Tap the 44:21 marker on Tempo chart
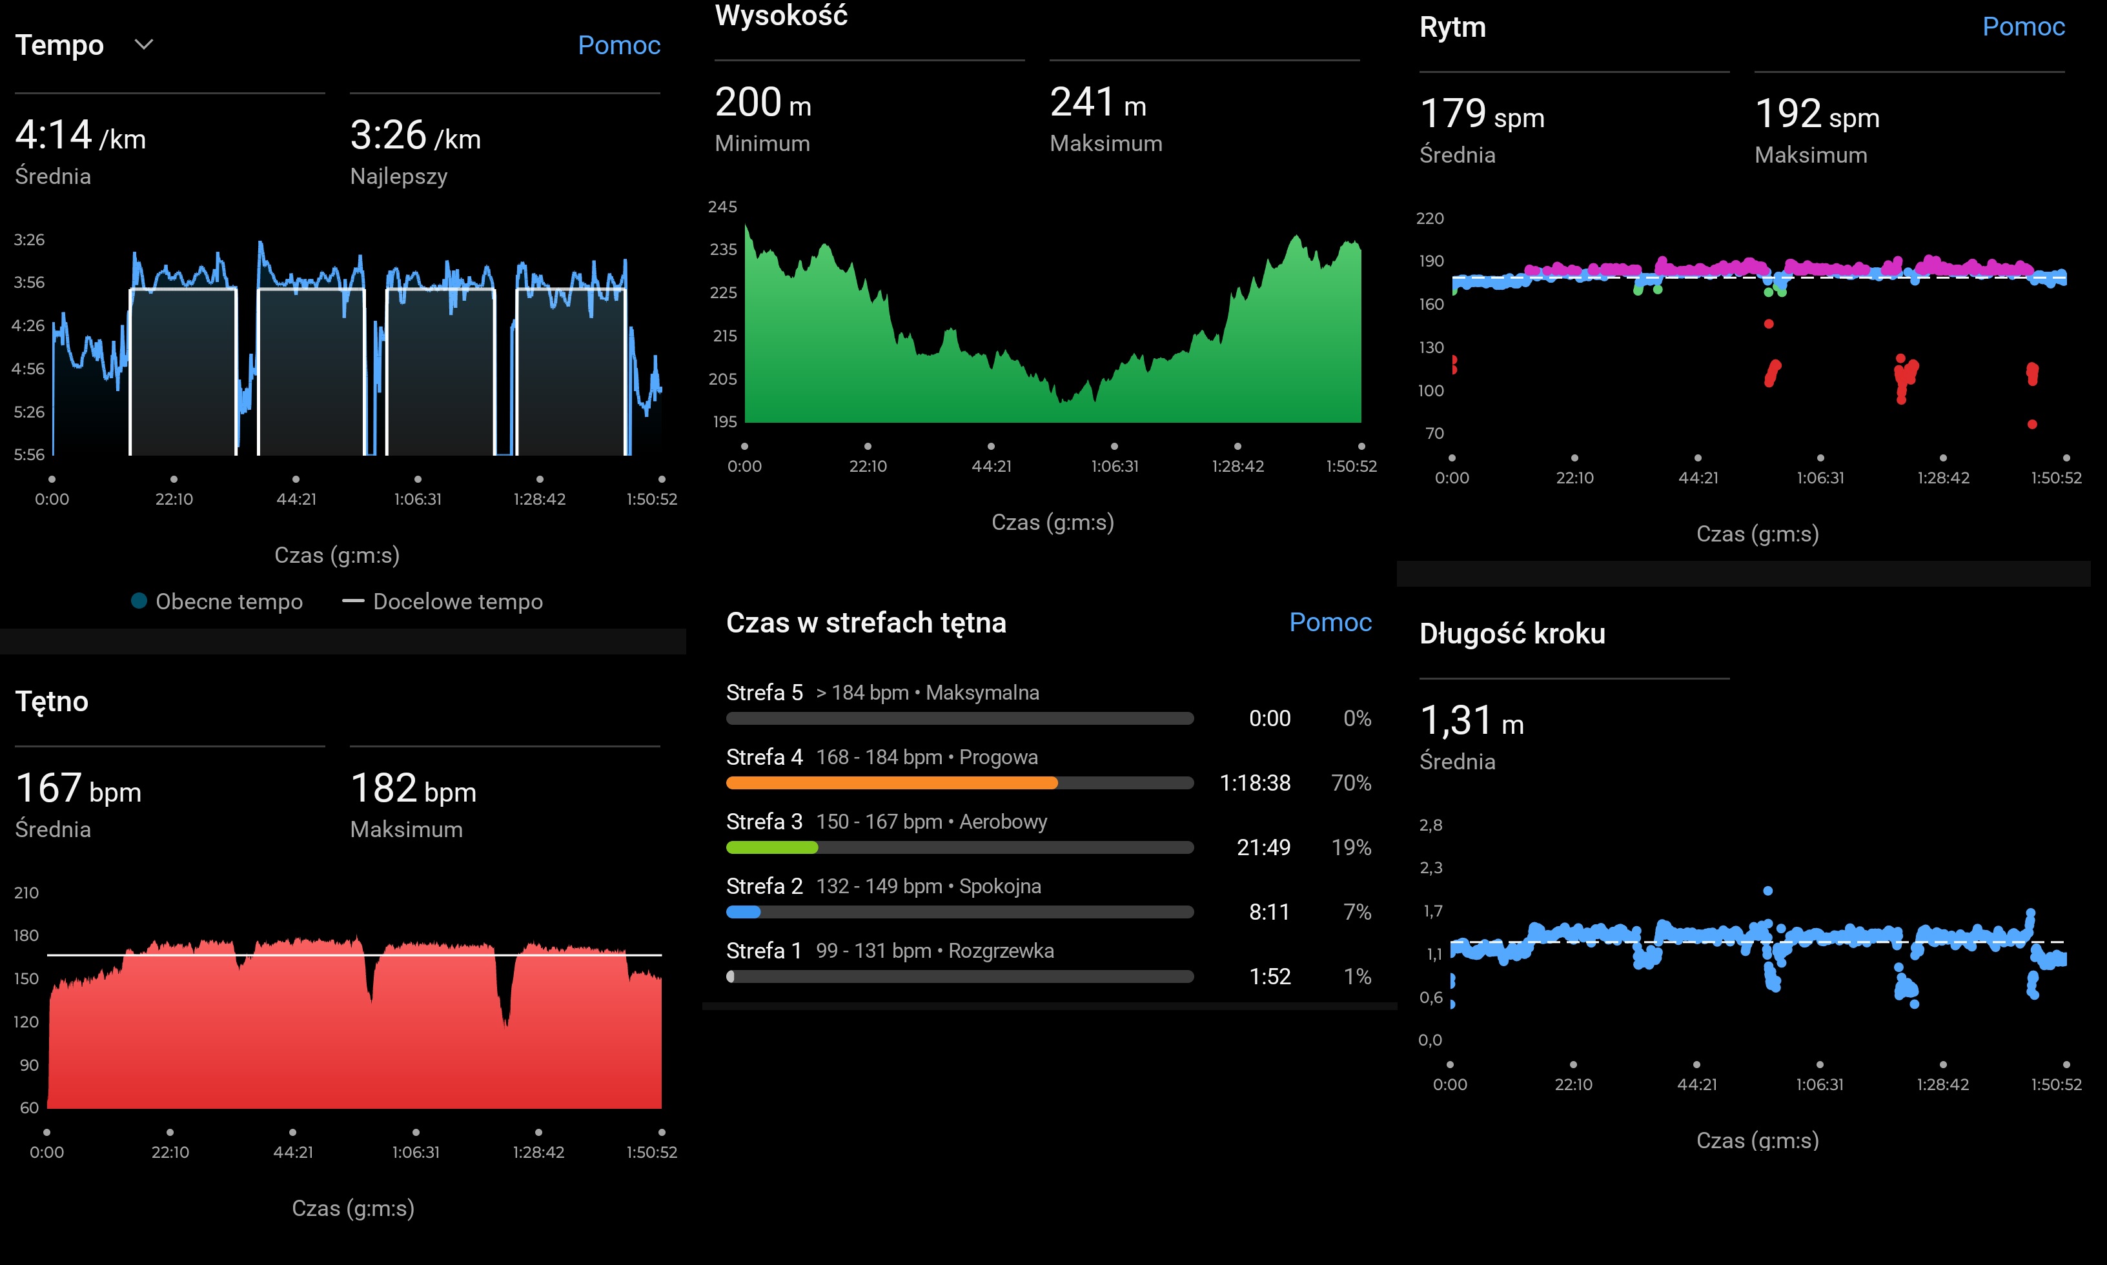Viewport: 2107px width, 1265px height. [296, 480]
